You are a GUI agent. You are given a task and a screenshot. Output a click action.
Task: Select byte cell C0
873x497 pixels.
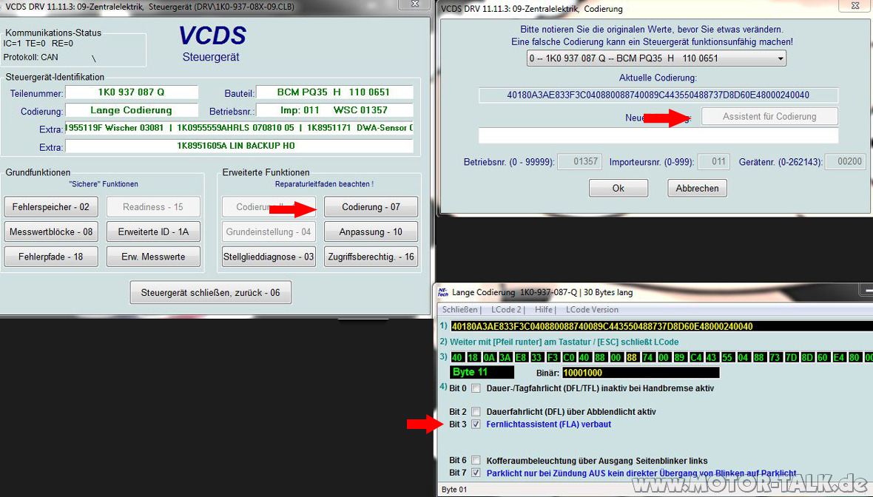(x=568, y=357)
